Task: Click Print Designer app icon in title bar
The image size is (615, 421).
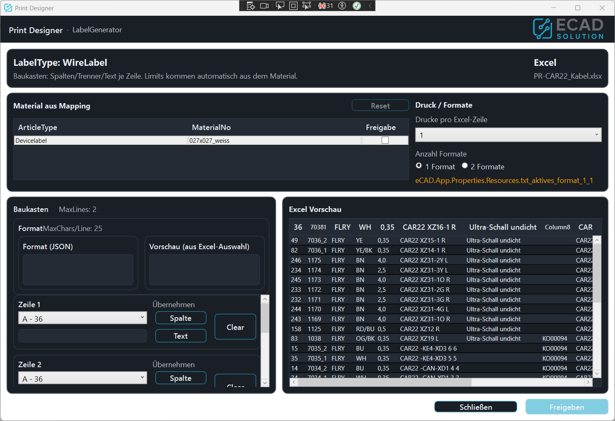Action: [8, 8]
